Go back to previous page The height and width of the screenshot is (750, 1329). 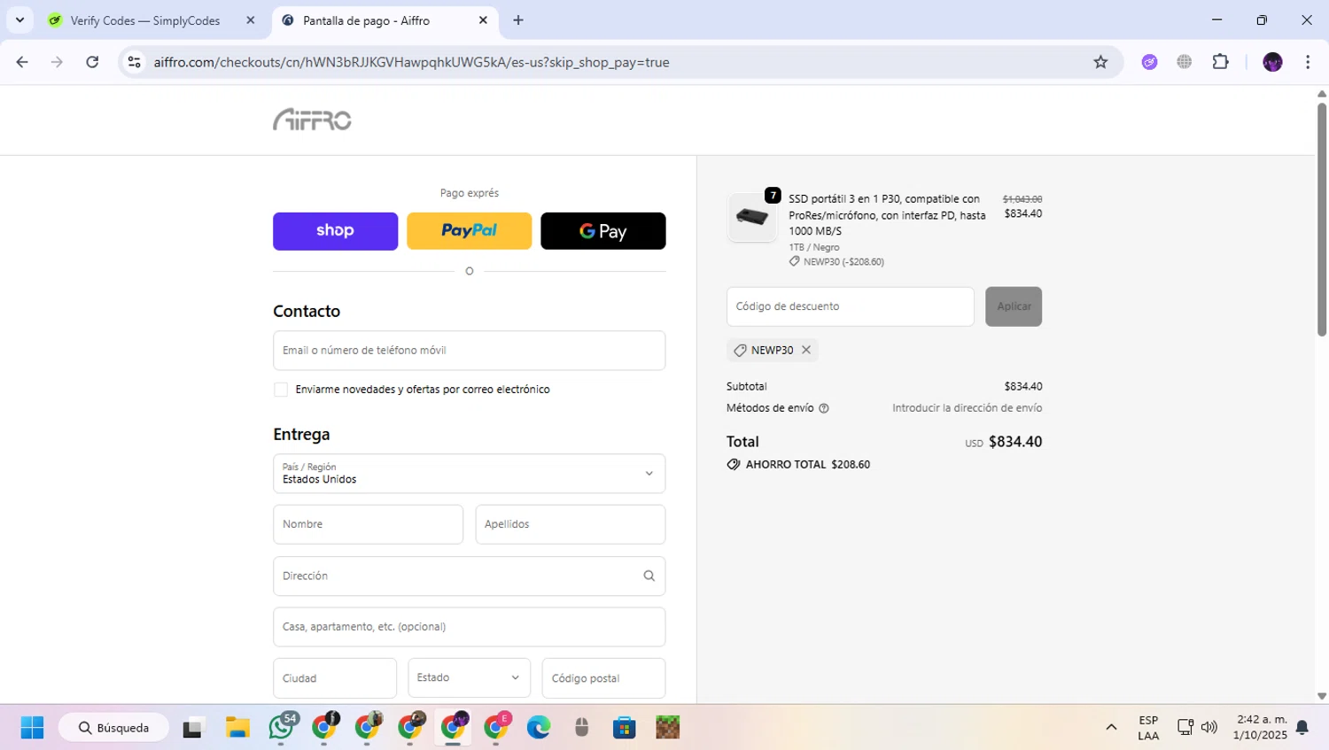pos(22,62)
